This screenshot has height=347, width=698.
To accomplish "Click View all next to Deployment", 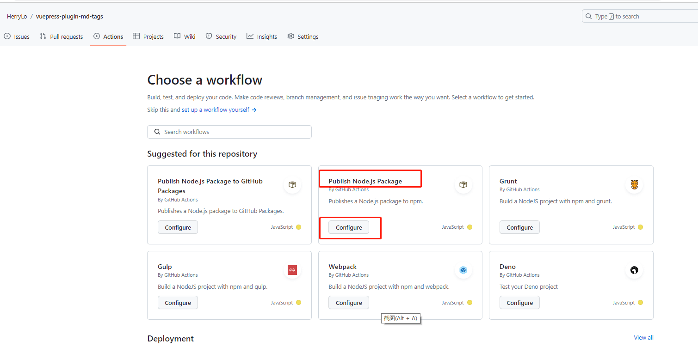I will (643, 337).
